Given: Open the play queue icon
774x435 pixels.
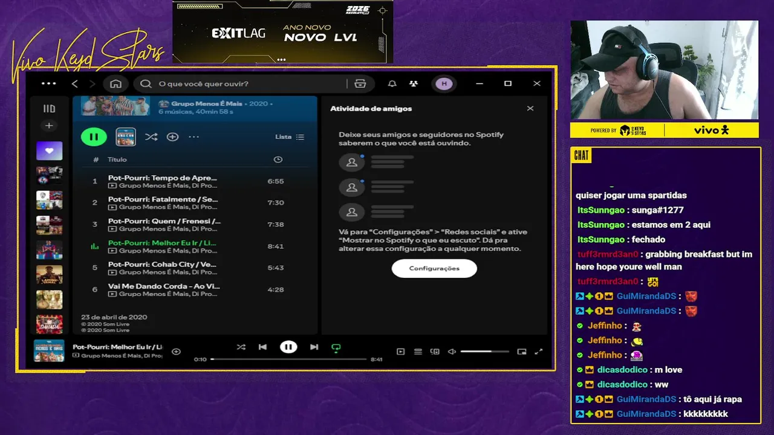Looking at the screenshot, I should coord(417,352).
